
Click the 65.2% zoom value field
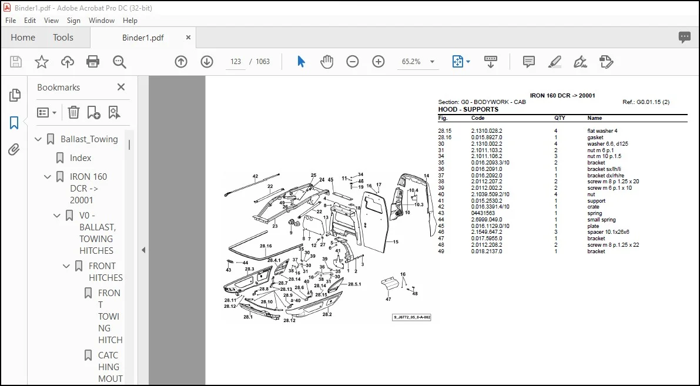click(x=411, y=62)
